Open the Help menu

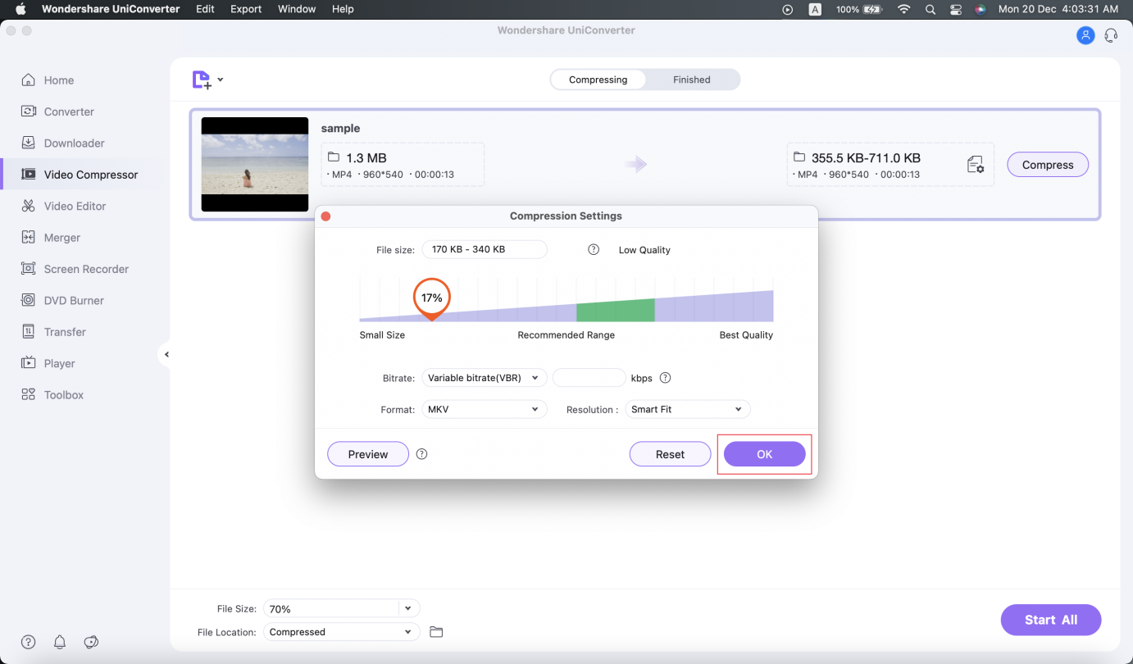coord(343,9)
